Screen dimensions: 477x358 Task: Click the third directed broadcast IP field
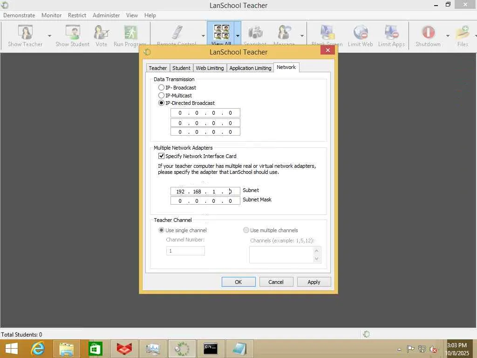[x=205, y=132]
